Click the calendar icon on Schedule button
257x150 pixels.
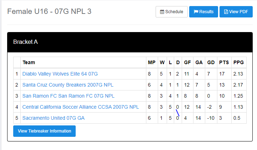pyautogui.click(x=162, y=12)
